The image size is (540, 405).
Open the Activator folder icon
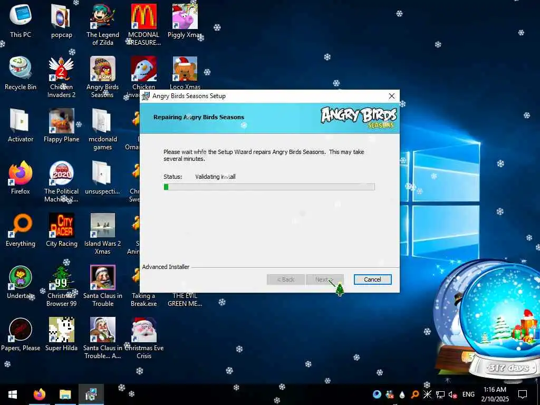21,126
